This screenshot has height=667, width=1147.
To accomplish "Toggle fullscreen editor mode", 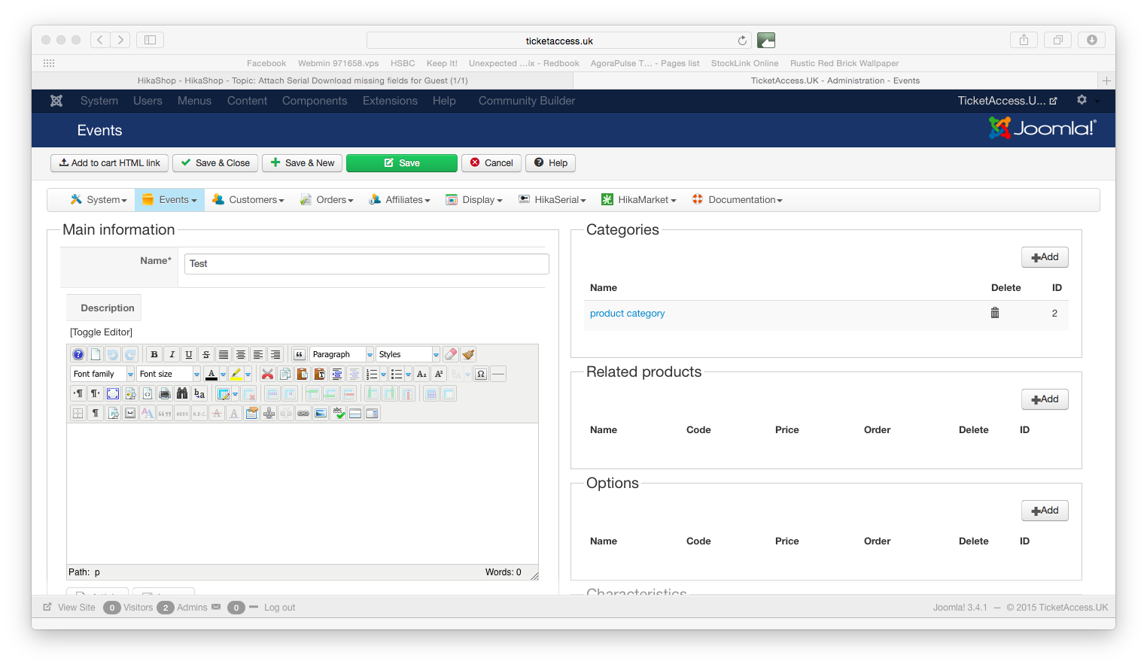I will pos(113,393).
